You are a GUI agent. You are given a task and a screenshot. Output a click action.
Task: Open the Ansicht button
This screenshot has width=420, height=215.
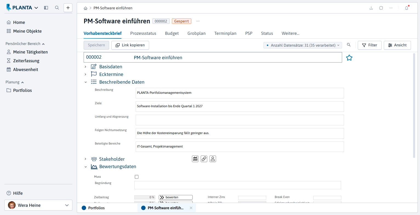397,45
